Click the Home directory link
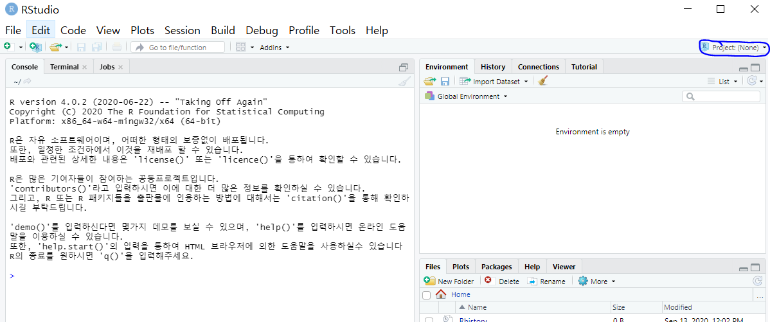This screenshot has height=322, width=770. pyautogui.click(x=461, y=294)
